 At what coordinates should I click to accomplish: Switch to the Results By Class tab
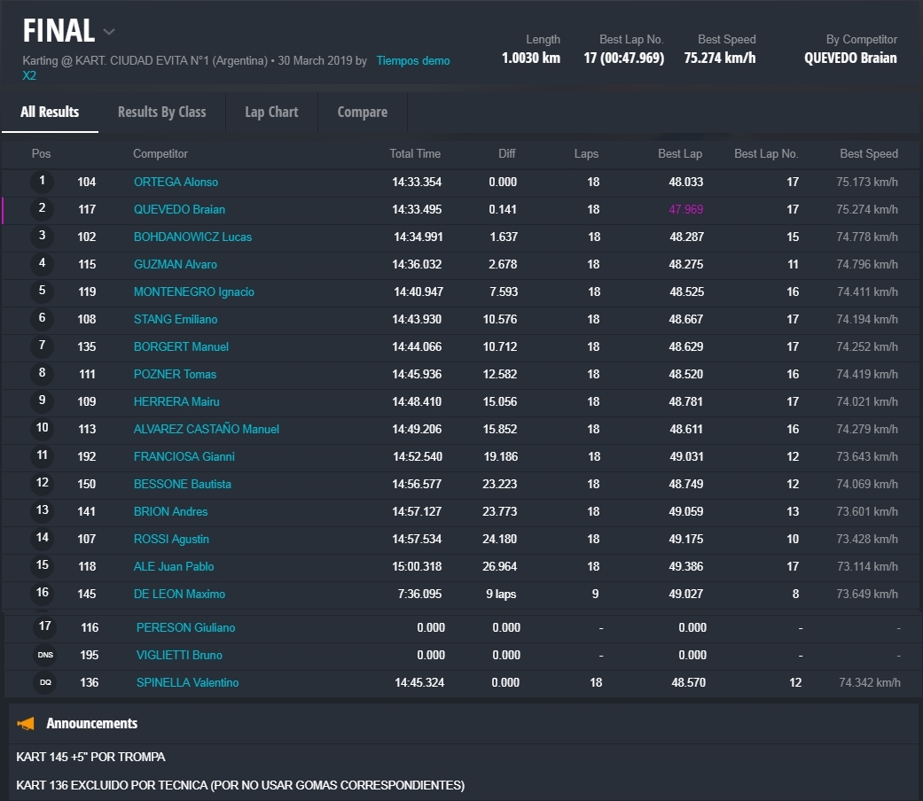161,112
